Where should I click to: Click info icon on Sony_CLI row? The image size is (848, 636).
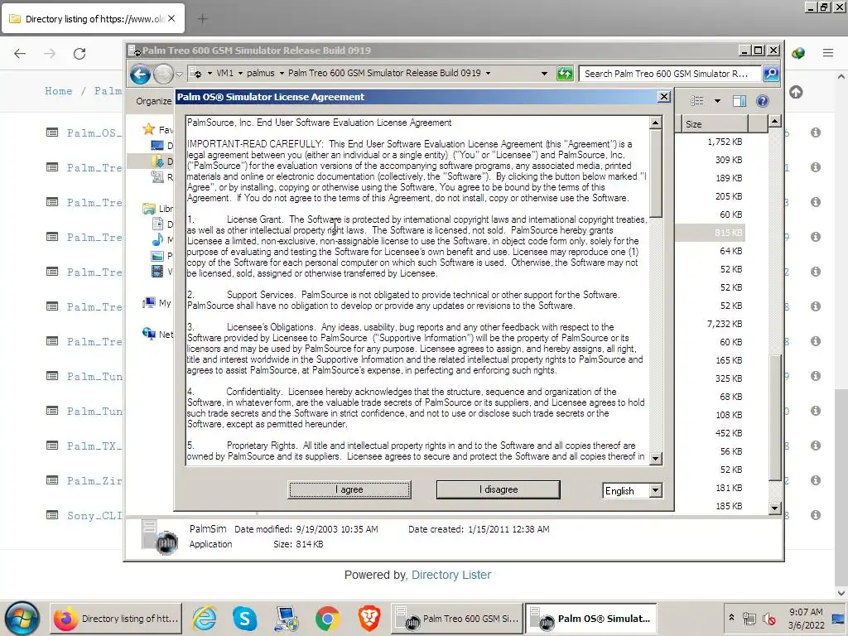click(x=816, y=515)
